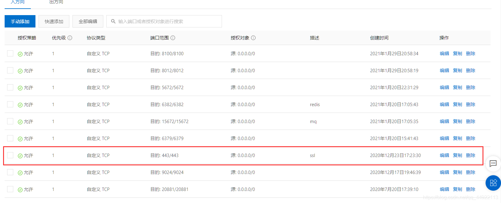
Task: Click 复制 for the 443/443 ssl rule
Action: click(x=458, y=155)
